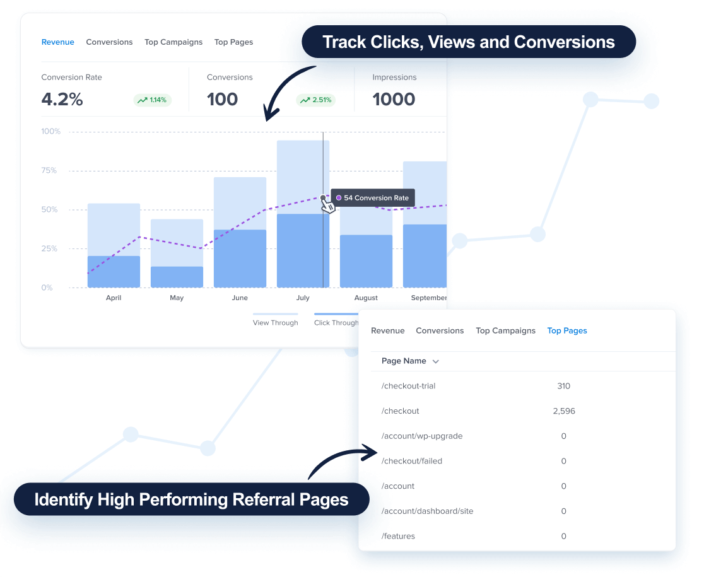Screen dimensions: 704x577
Task: Open the /checkout-trial page row
Action: [x=408, y=386]
